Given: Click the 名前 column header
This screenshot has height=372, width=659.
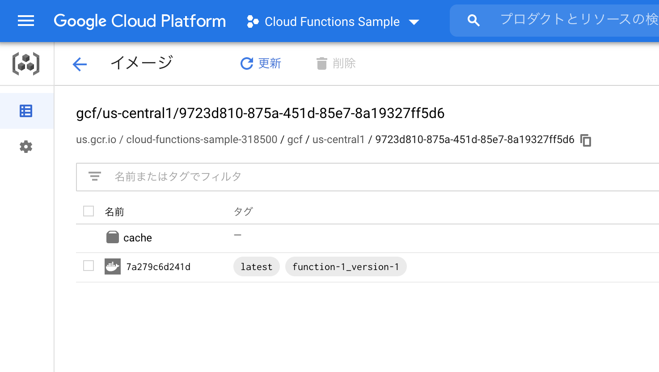Looking at the screenshot, I should [114, 211].
